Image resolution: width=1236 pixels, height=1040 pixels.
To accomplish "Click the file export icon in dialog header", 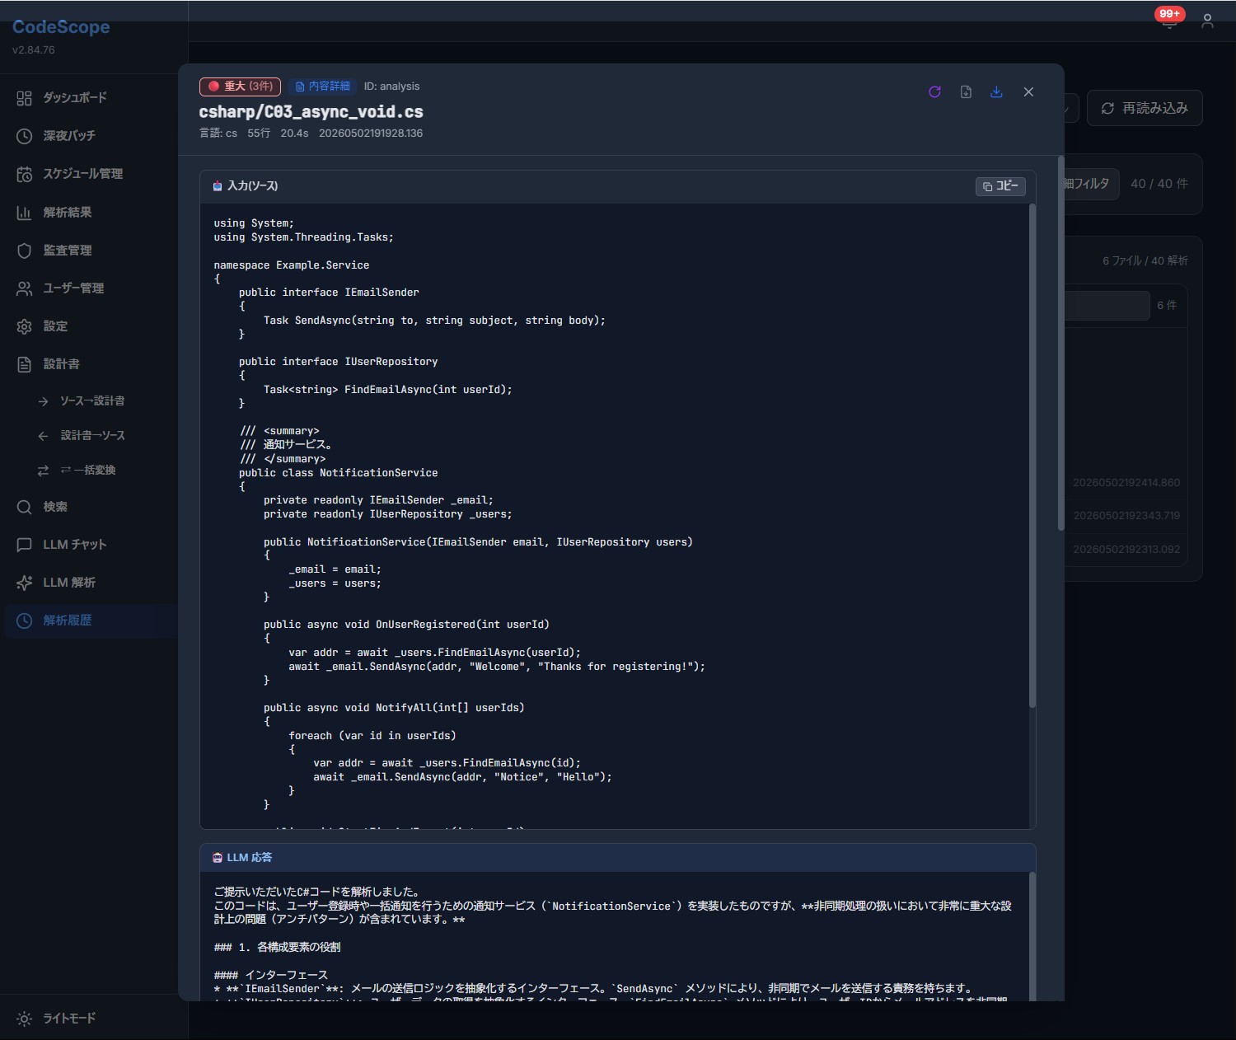I will [x=966, y=91].
